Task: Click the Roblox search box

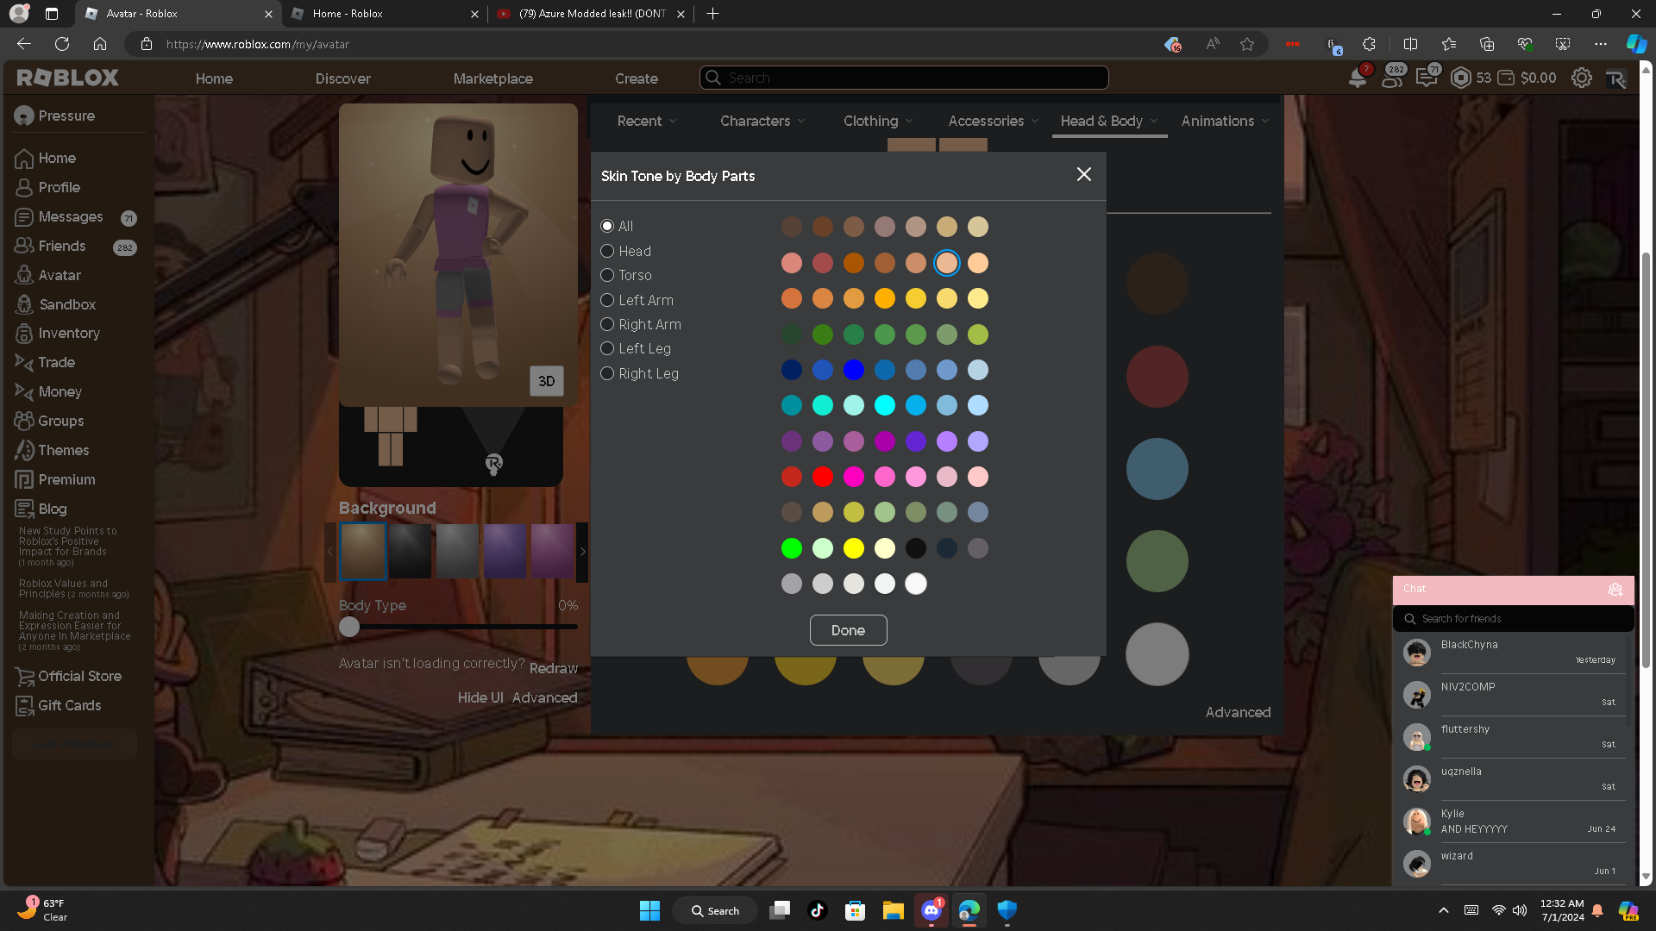Action: click(x=904, y=78)
